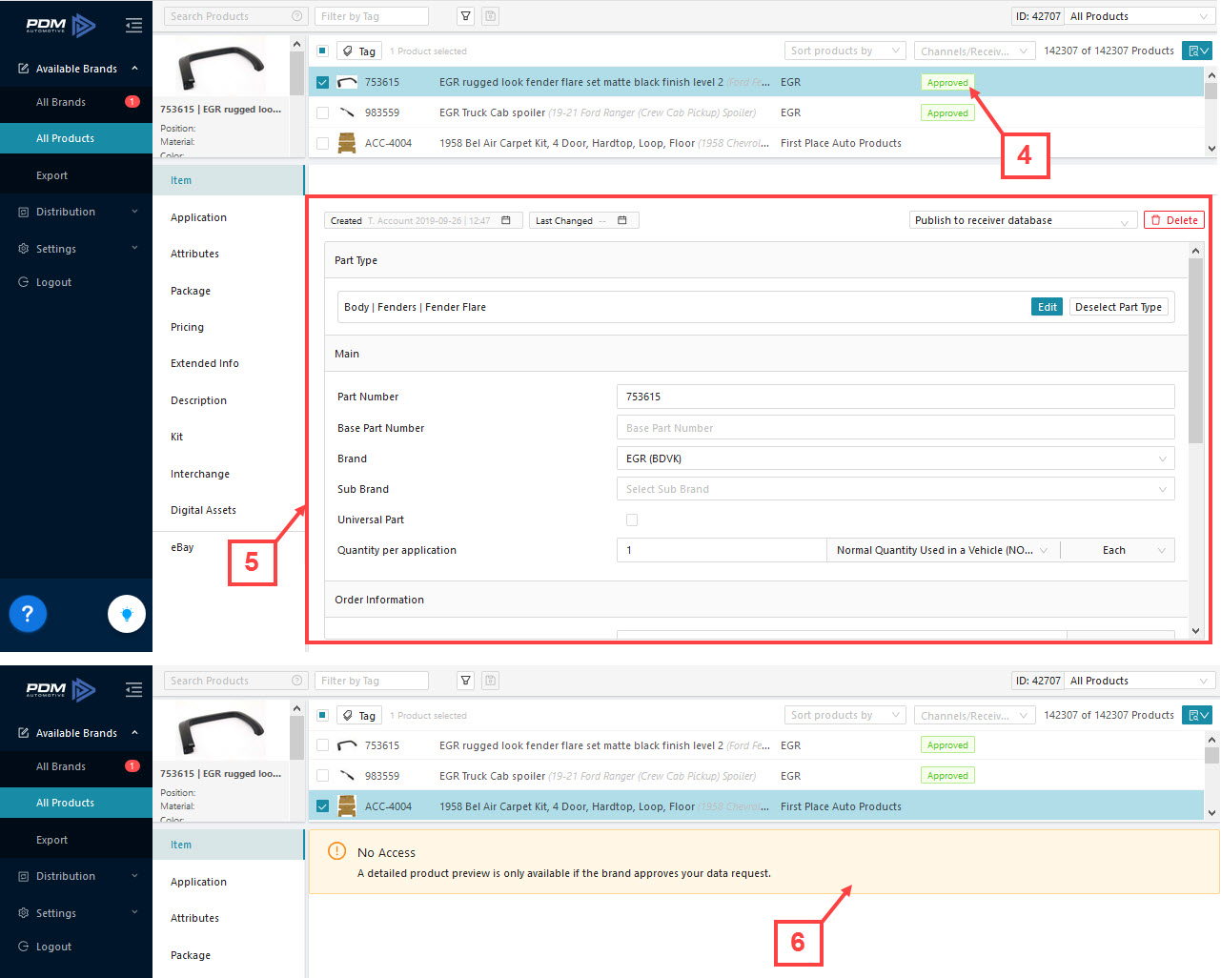This screenshot has width=1221, height=978.
Task: Click the warning icon in No Access banner
Action: pos(336,851)
